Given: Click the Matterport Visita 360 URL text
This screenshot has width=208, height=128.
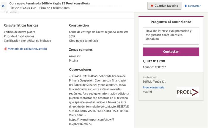Looking at the screenshot, I should pyautogui.click(x=92, y=120).
